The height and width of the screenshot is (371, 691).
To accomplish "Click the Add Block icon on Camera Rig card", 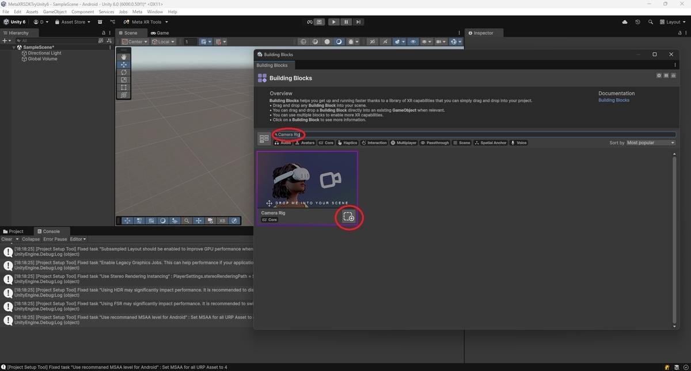I will point(348,217).
